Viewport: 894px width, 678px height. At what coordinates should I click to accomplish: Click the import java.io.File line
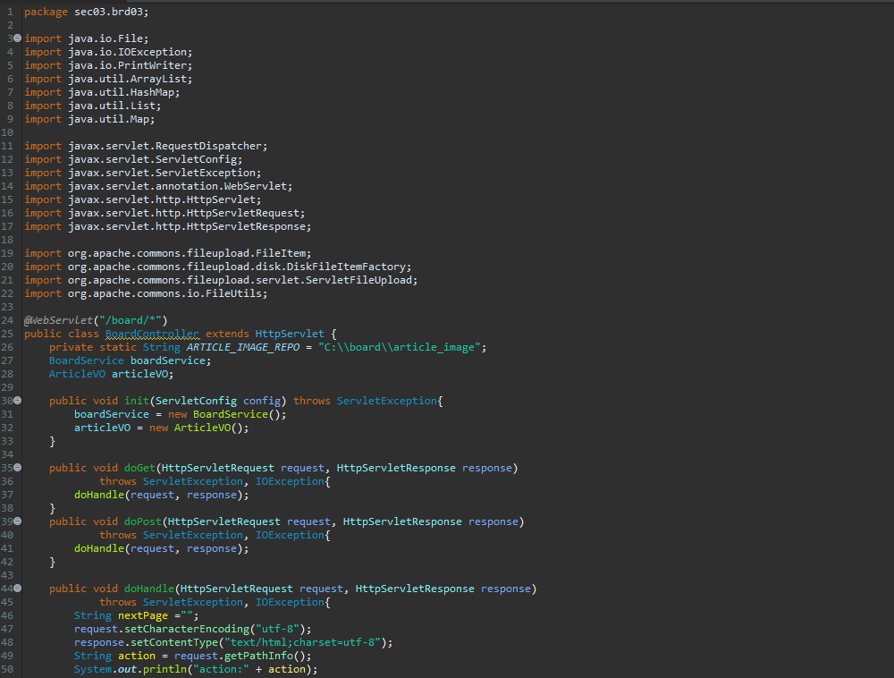[x=86, y=38]
